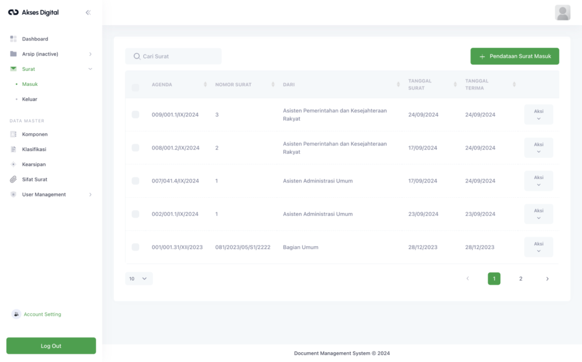Image resolution: width=582 pixels, height=362 pixels.
Task: Click the Pendataan Surat Masuk button
Action: pos(514,56)
